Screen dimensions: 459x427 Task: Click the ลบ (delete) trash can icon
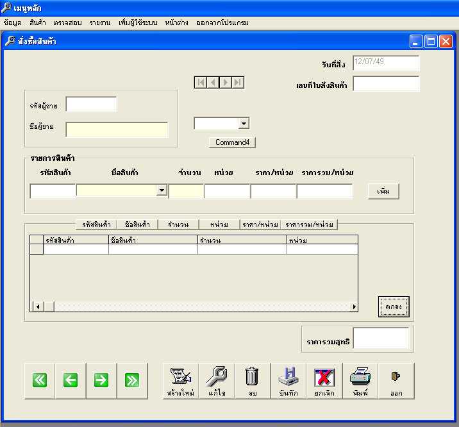tap(252, 381)
